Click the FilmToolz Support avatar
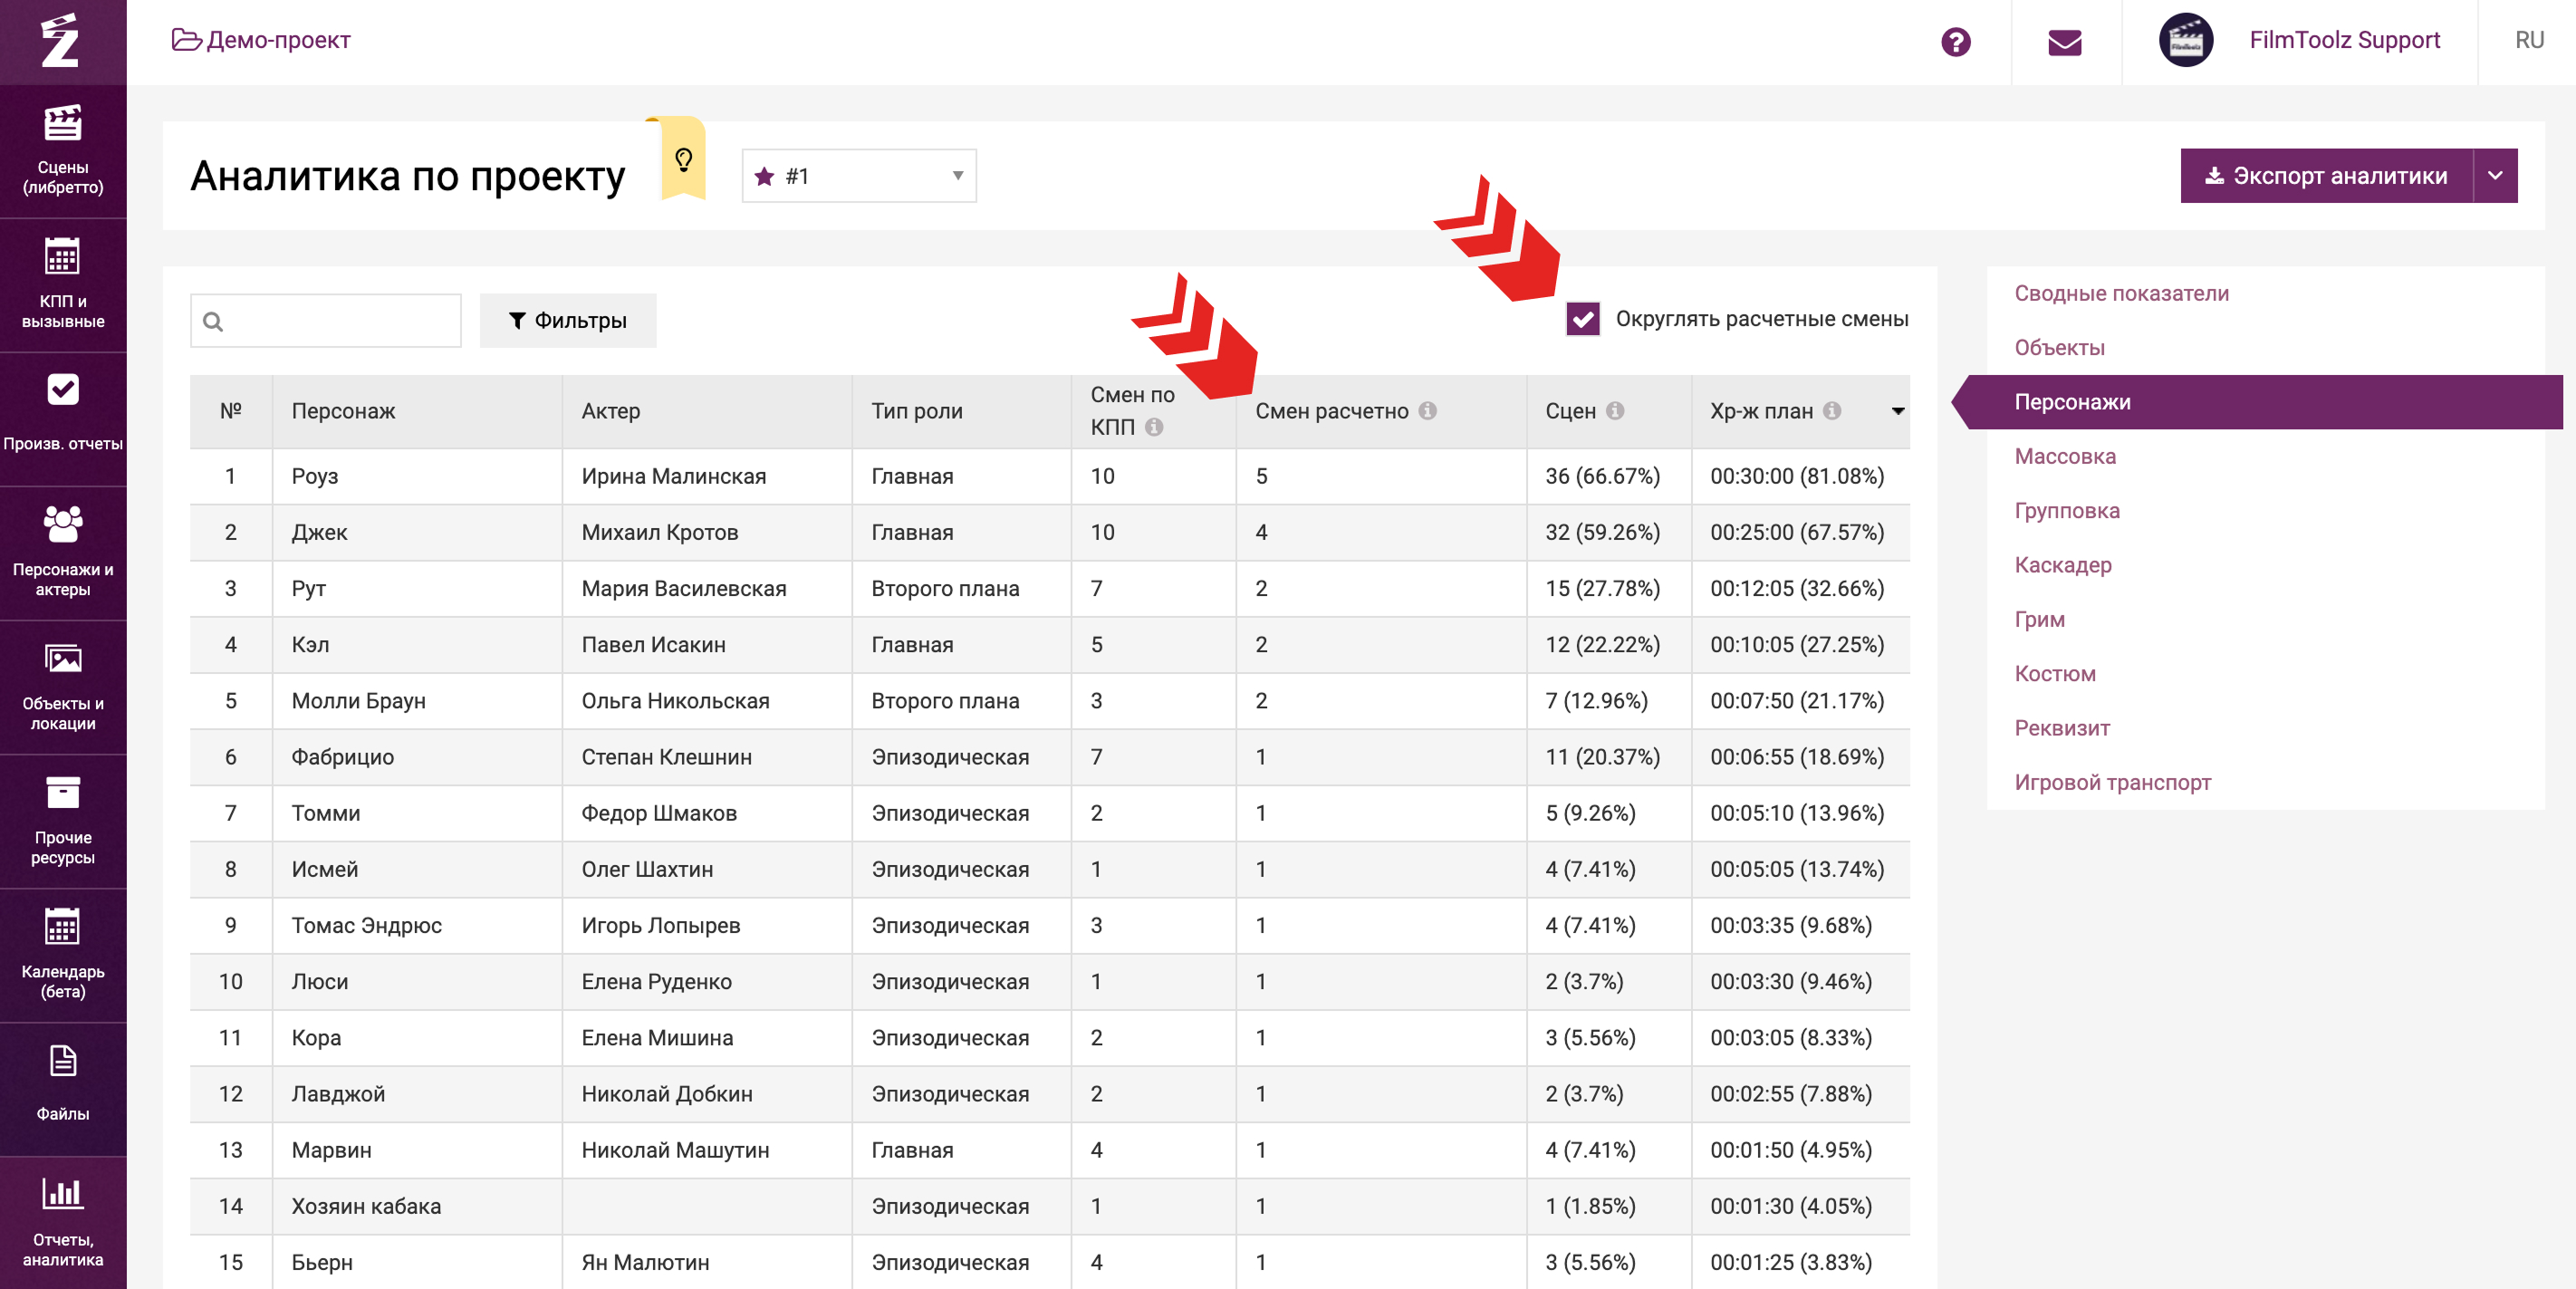2576x1289 pixels. tap(2186, 40)
